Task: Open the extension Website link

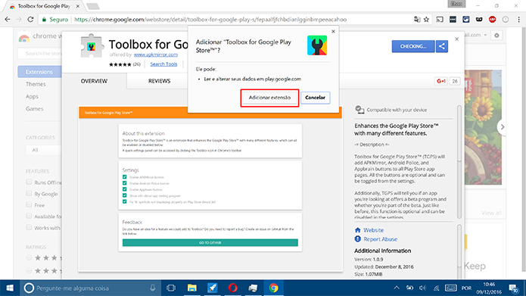Action: click(373, 230)
